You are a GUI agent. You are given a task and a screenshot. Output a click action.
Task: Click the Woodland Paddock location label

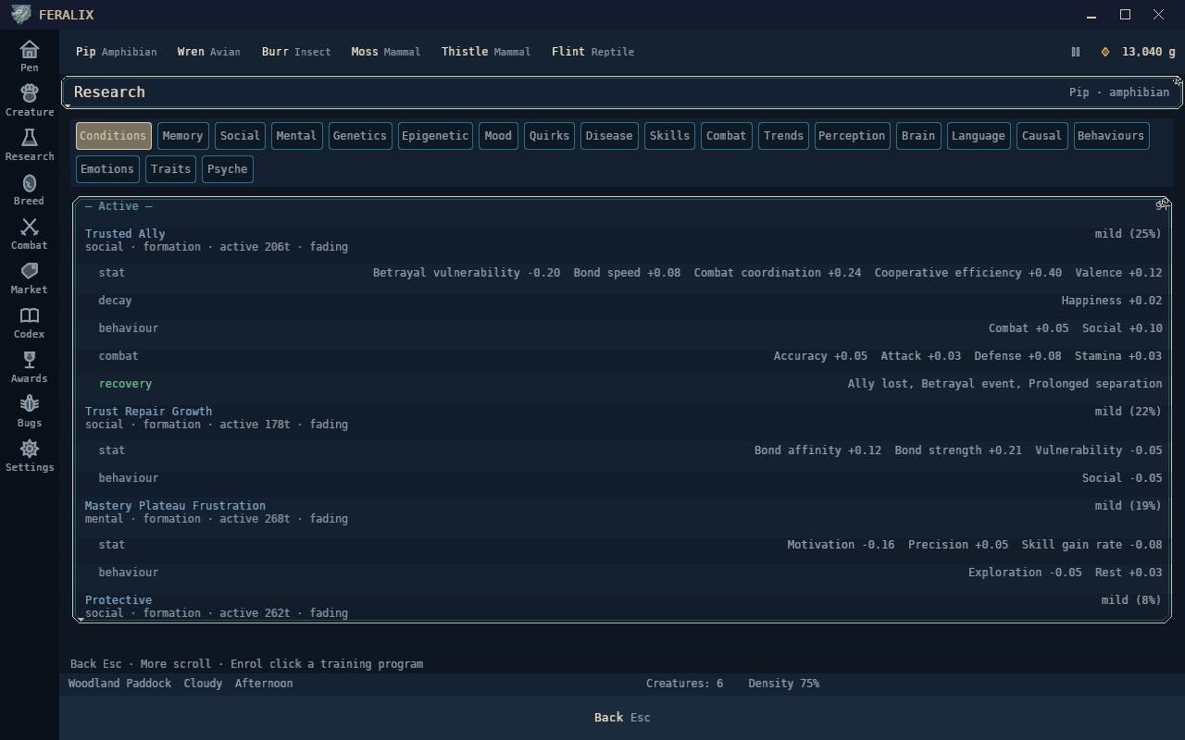(119, 684)
